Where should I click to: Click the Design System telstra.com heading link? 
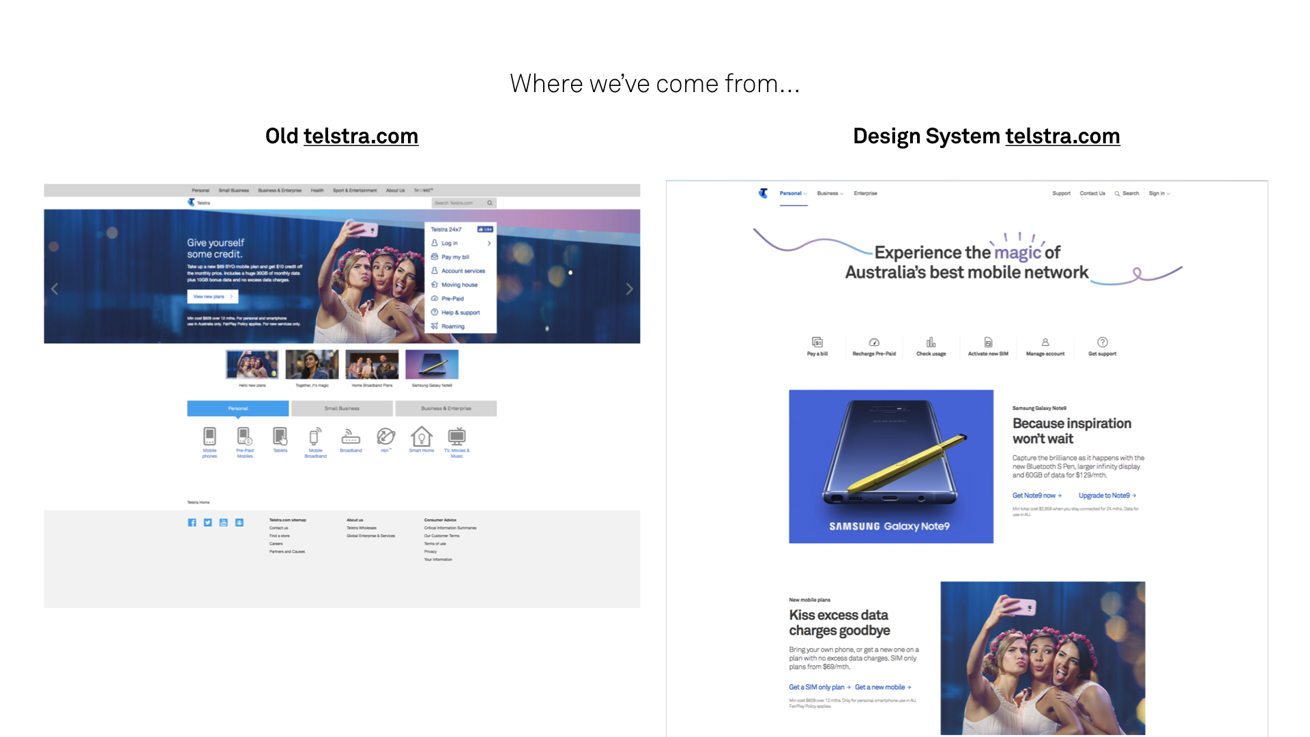click(x=1062, y=136)
